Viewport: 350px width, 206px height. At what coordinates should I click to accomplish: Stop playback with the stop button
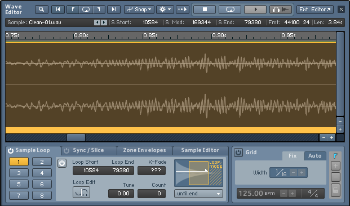pos(205,10)
